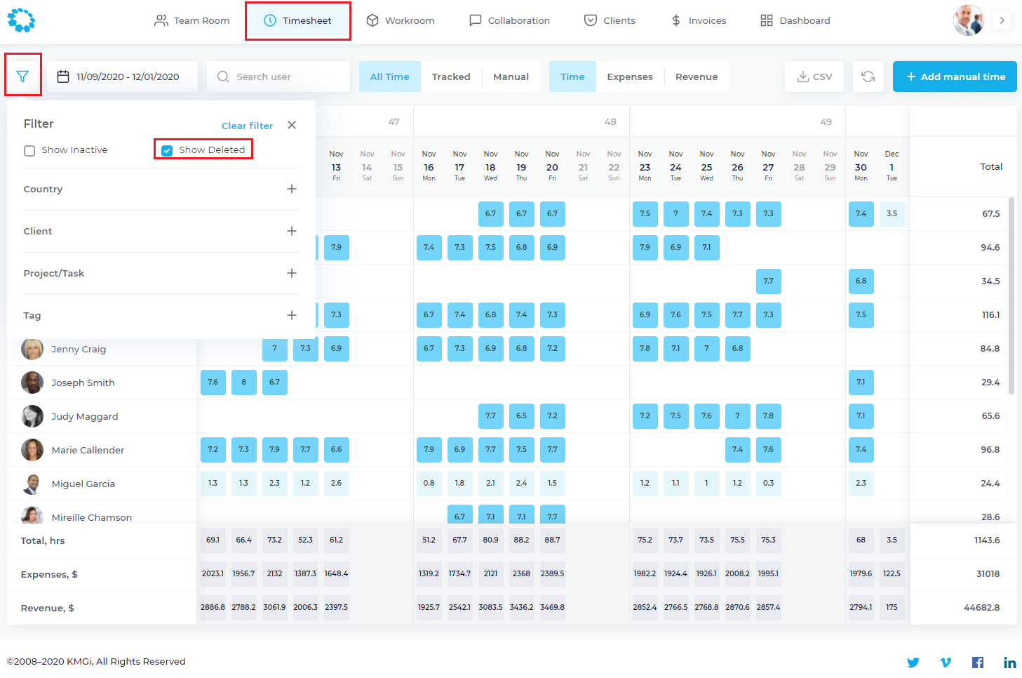1022x678 pixels.
Task: Go to the Workroom tab
Action: coord(401,20)
